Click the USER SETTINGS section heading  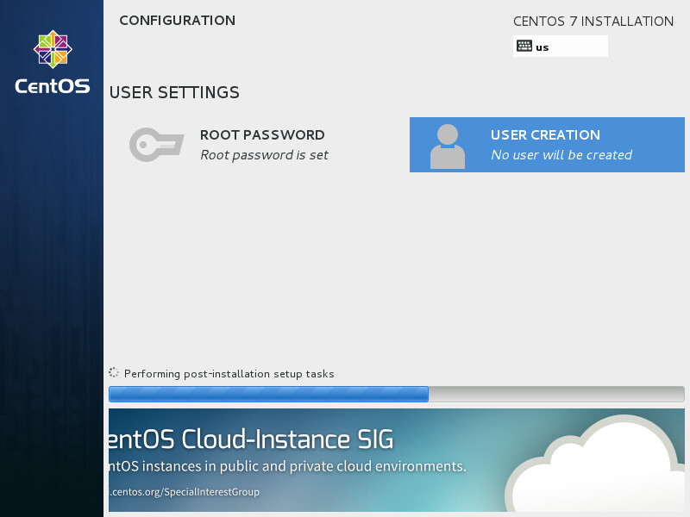(x=174, y=93)
